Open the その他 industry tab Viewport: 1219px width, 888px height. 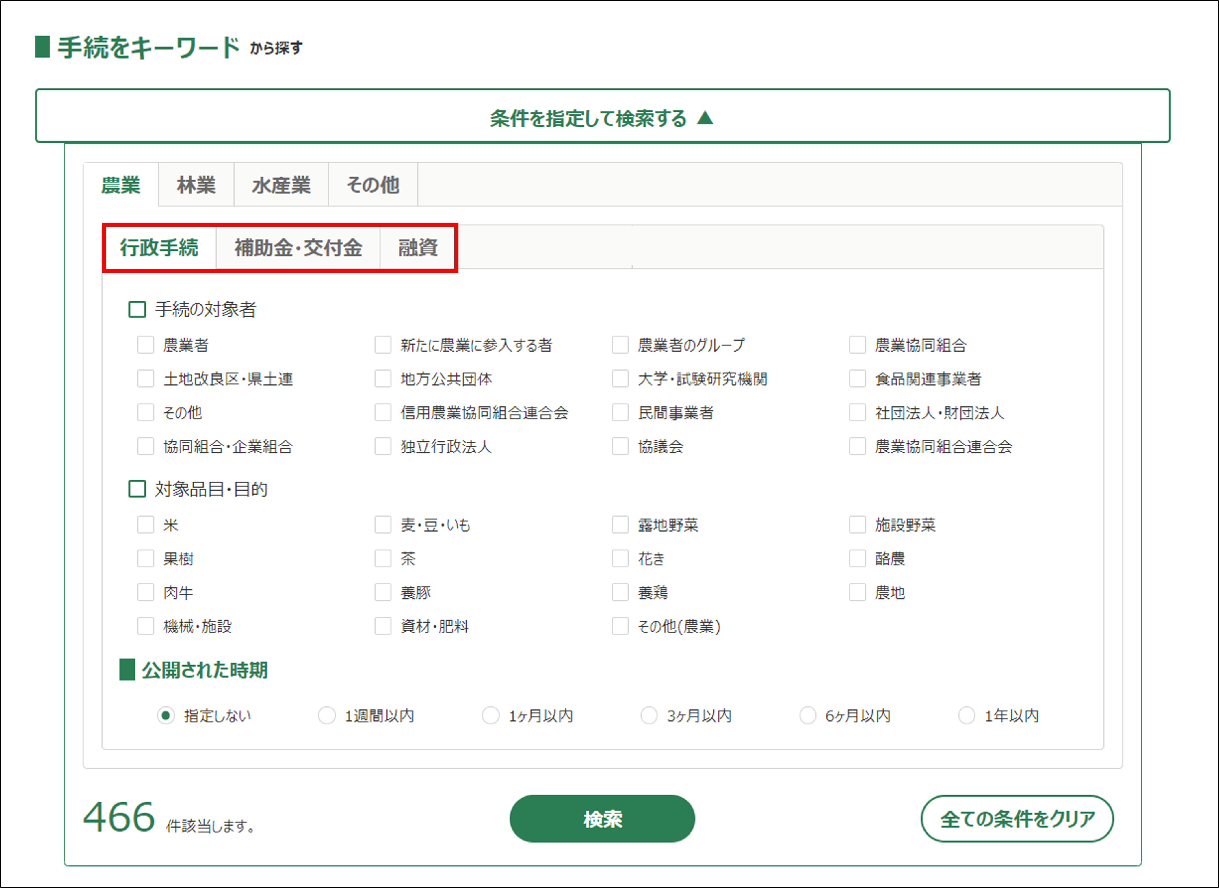372,185
